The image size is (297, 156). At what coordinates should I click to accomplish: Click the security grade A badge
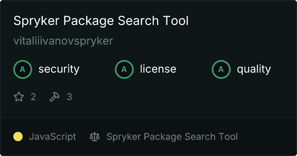(23, 69)
